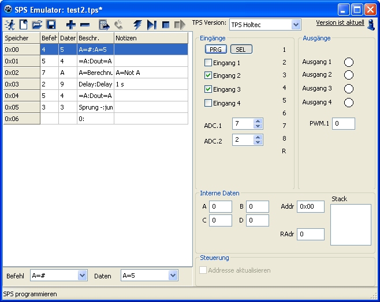Image resolution: width=380 pixels, height=302 pixels.
Task: Create a new file with the blank page icon
Action: (24, 25)
